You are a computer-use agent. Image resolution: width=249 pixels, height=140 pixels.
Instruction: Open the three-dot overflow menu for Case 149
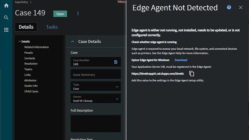78,14
